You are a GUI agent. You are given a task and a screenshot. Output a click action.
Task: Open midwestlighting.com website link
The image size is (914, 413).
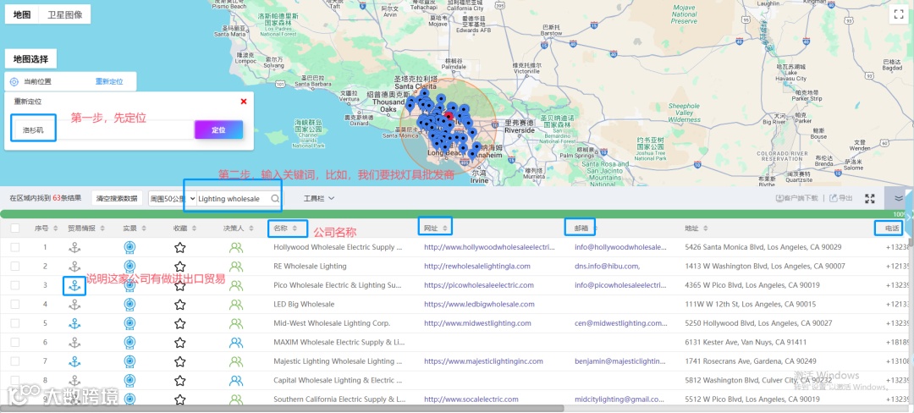click(477, 323)
